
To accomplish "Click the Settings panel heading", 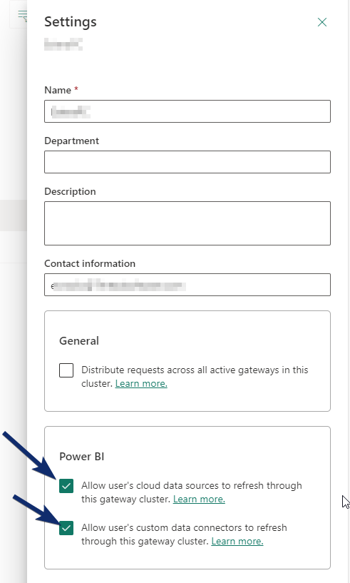I will 71,22.
